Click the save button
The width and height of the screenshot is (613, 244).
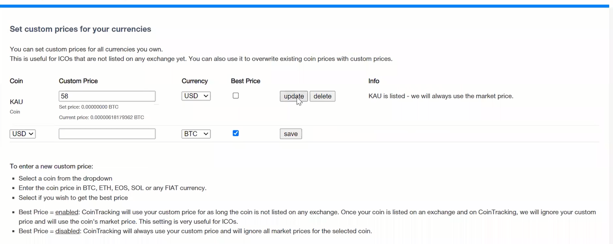291,134
